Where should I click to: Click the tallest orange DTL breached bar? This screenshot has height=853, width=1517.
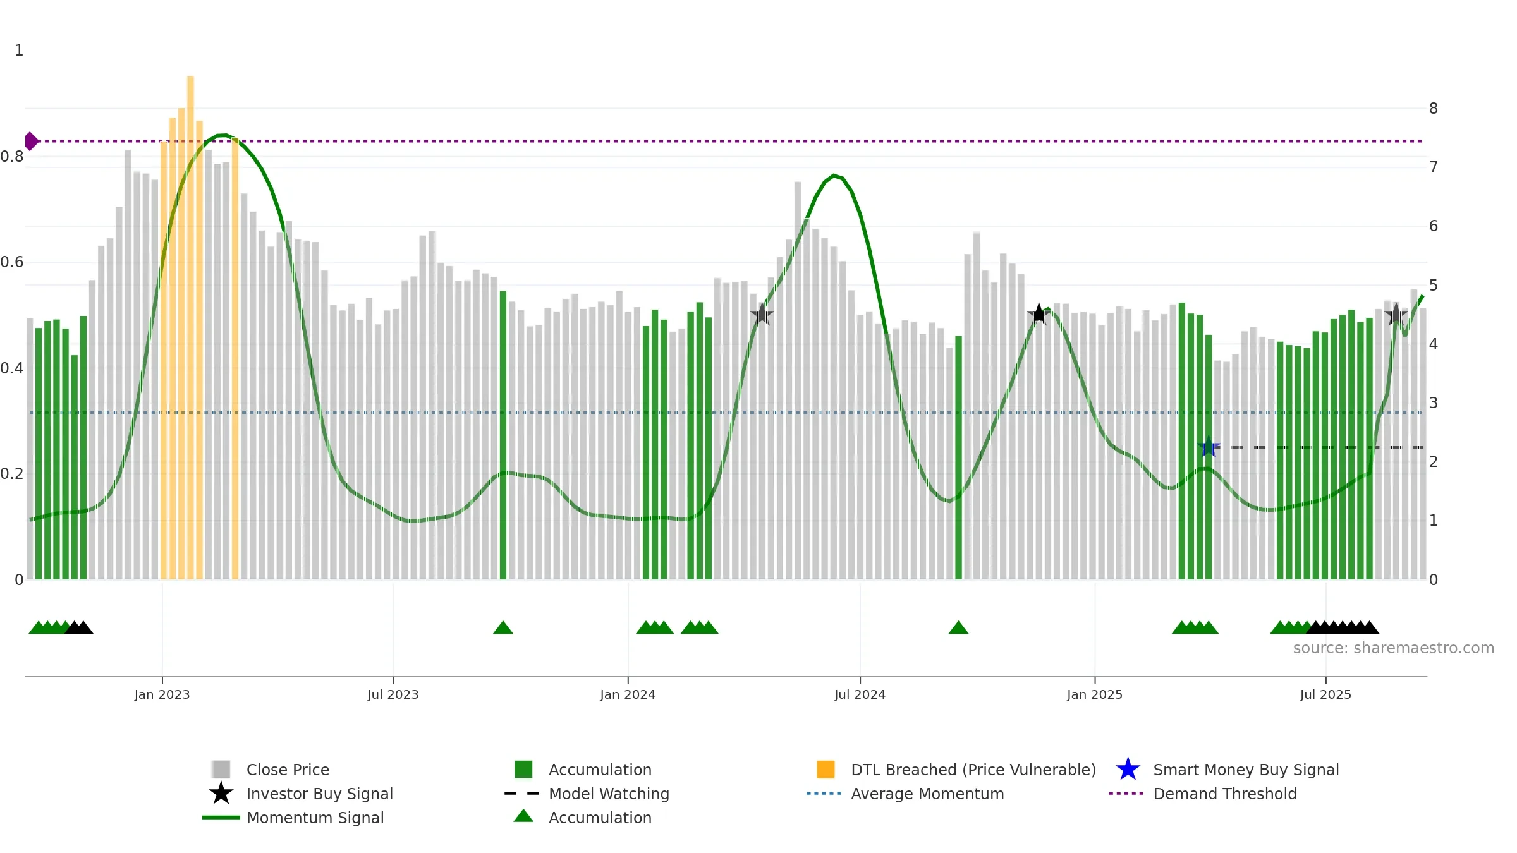[190, 327]
